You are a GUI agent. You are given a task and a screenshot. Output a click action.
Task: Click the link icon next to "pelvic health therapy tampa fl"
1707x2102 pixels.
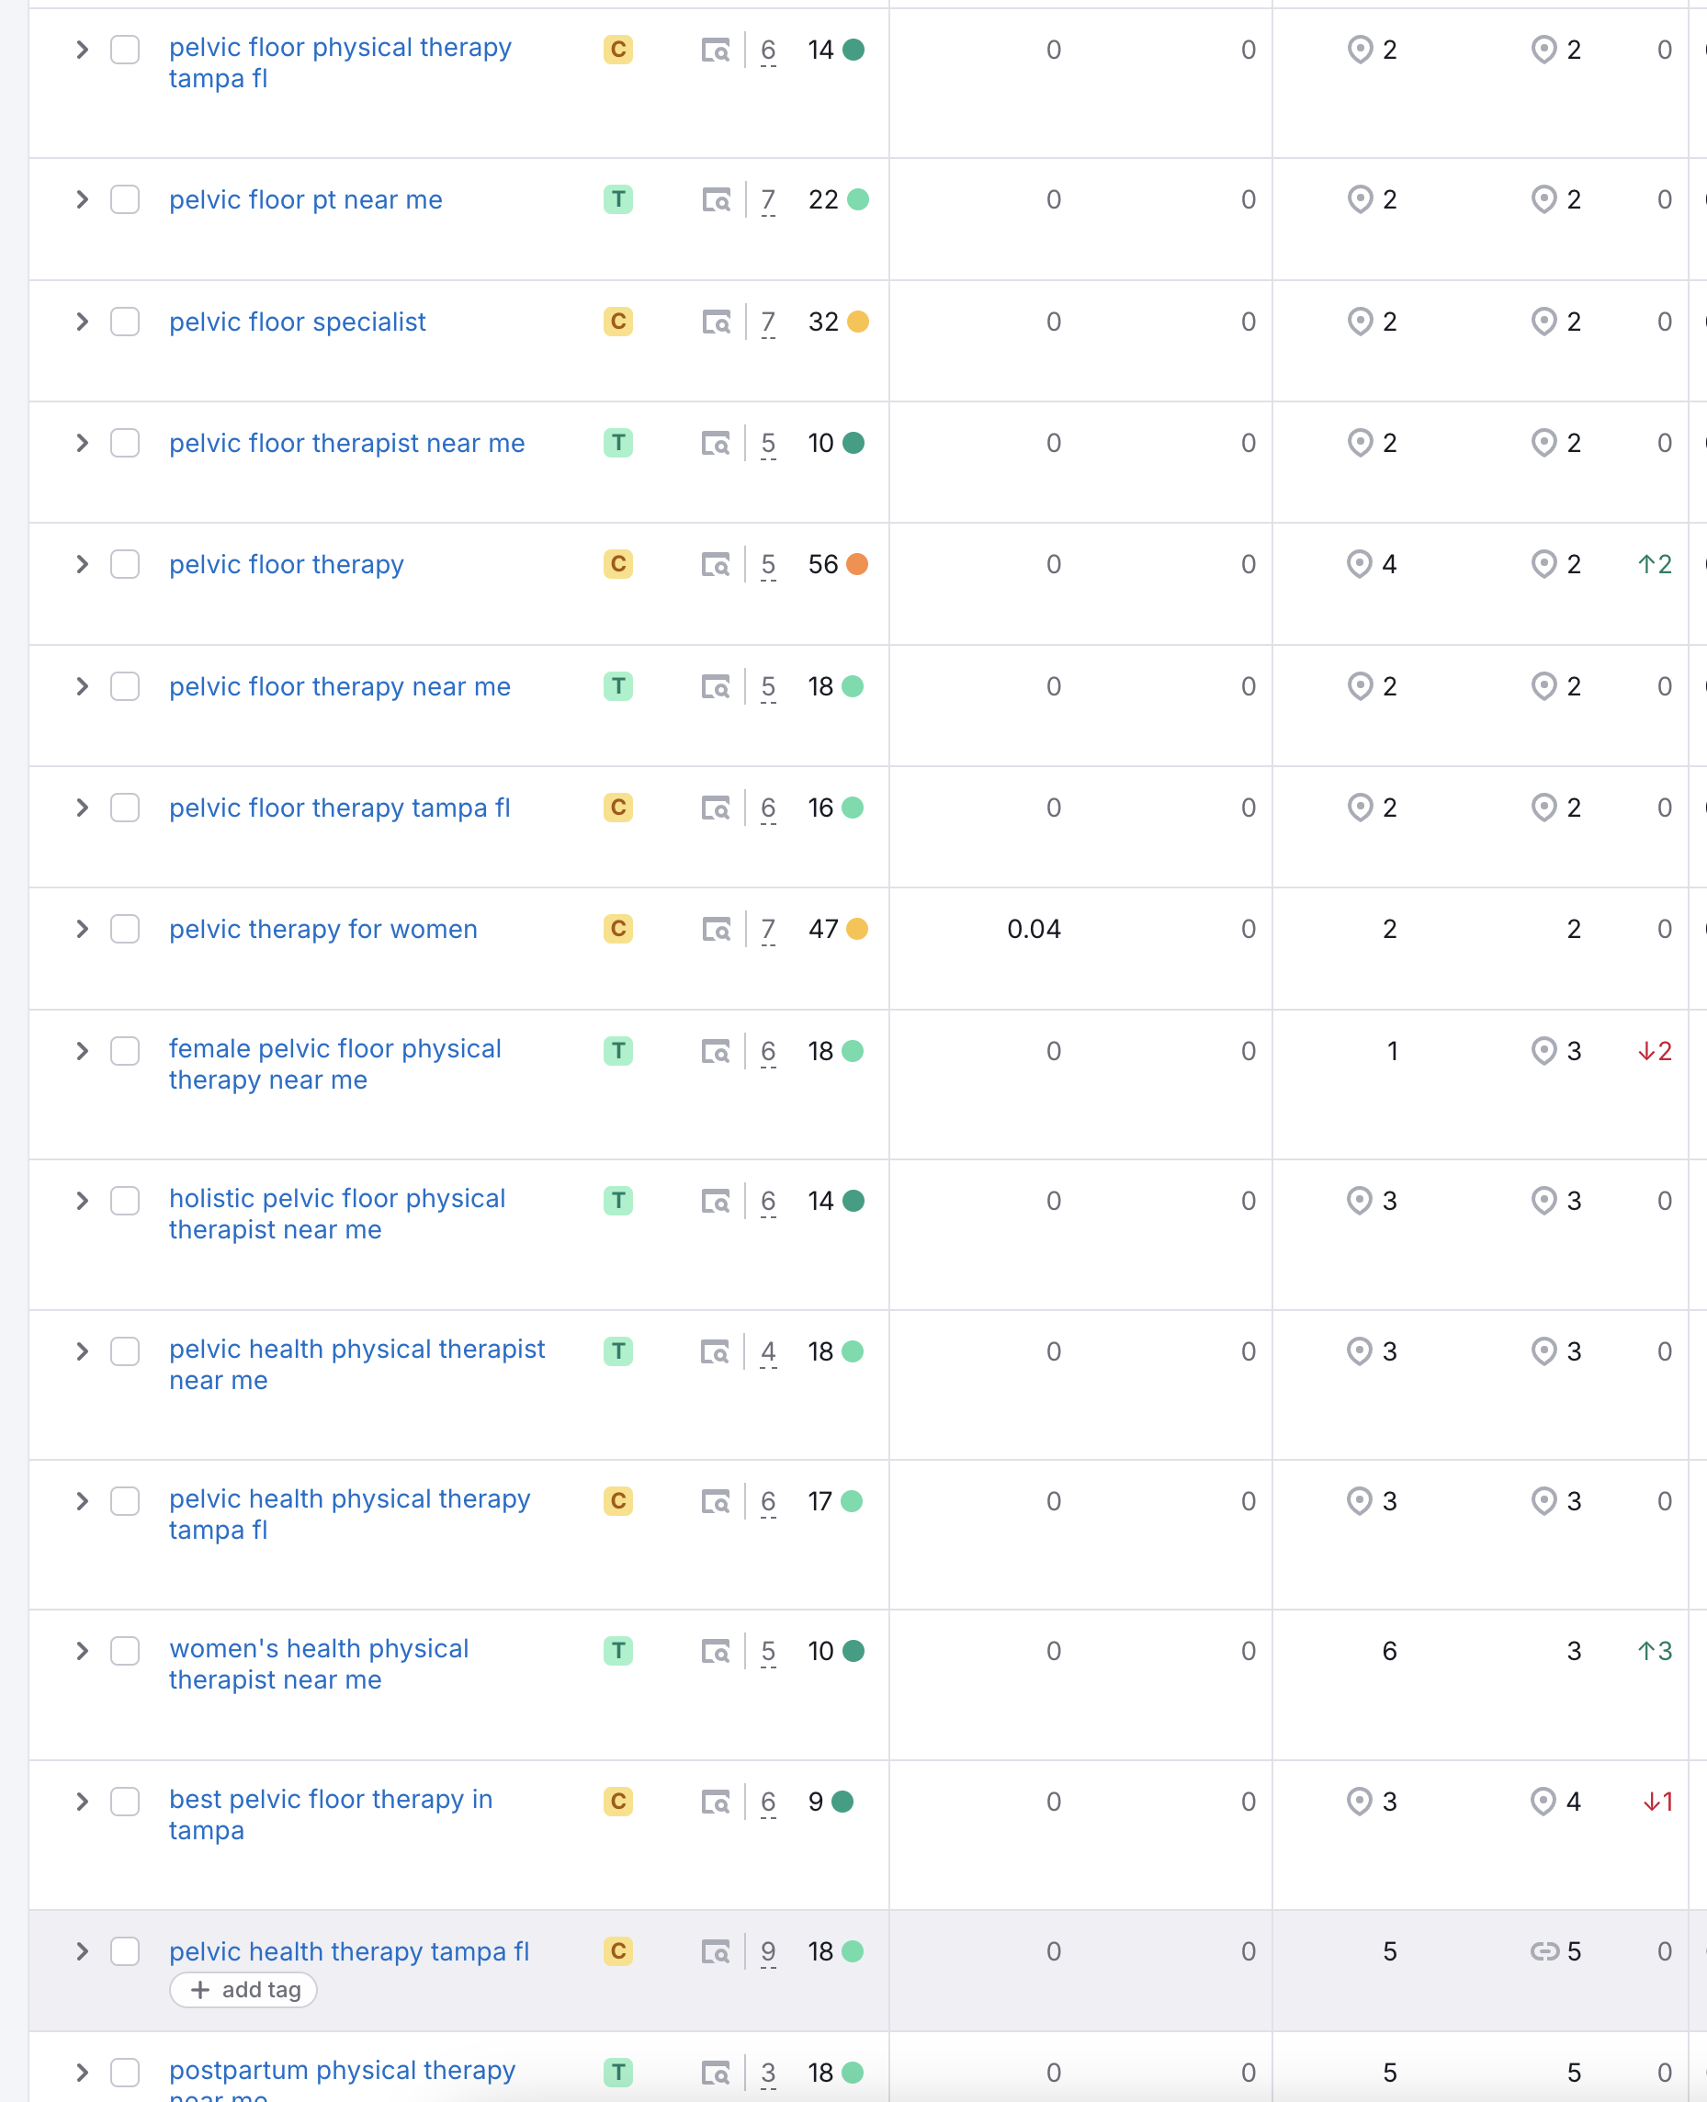(x=1543, y=1951)
